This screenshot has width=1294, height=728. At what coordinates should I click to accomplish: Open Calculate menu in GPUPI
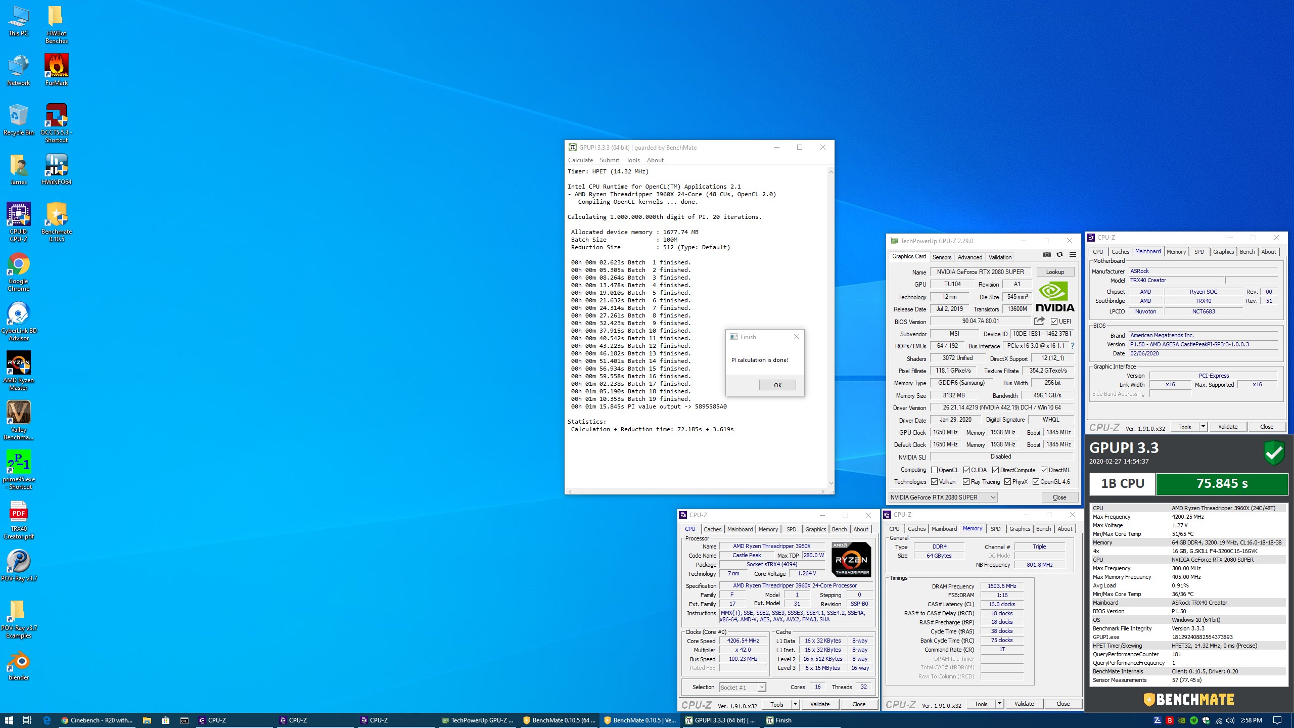coord(580,160)
